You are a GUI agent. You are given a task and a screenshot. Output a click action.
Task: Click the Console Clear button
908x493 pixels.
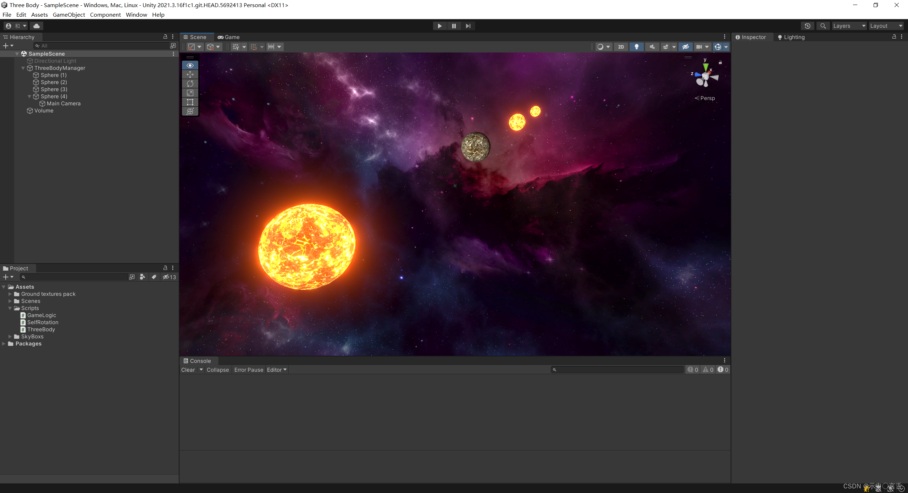click(x=188, y=370)
